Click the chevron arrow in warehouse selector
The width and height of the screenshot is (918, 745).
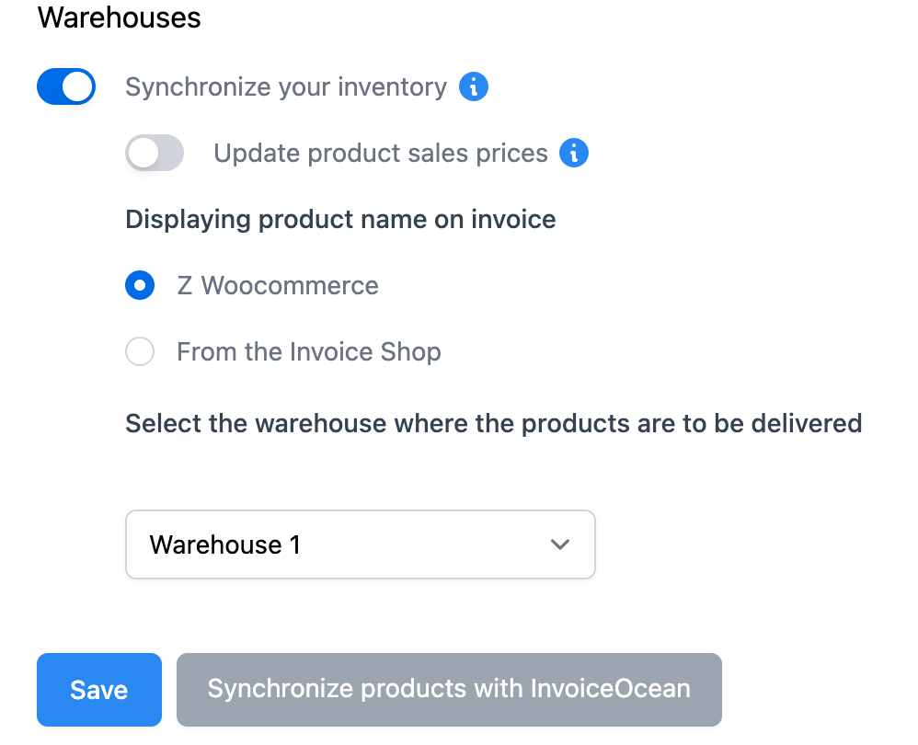(x=559, y=544)
